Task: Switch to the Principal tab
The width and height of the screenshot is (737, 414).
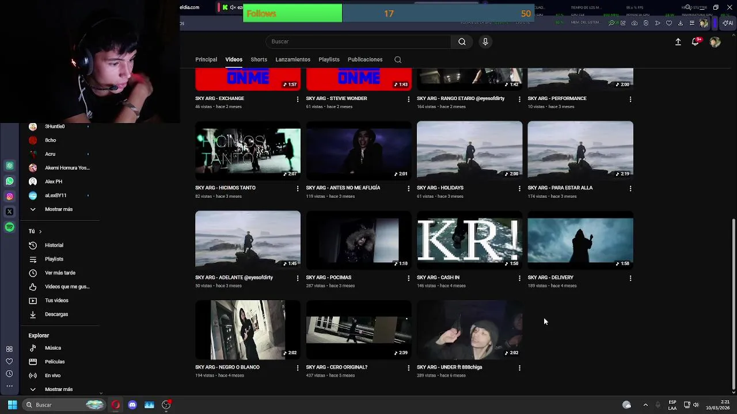Action: tap(206, 59)
